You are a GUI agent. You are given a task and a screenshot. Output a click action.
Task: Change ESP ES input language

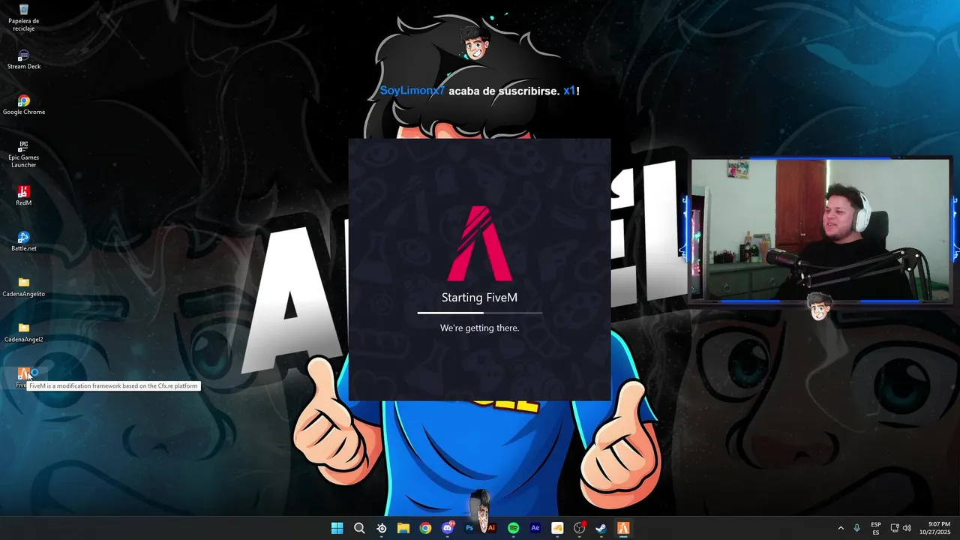pos(876,528)
